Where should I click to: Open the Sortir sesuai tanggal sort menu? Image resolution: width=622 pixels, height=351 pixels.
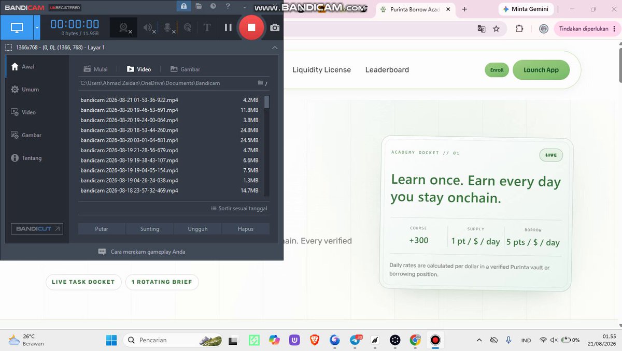coord(239,209)
